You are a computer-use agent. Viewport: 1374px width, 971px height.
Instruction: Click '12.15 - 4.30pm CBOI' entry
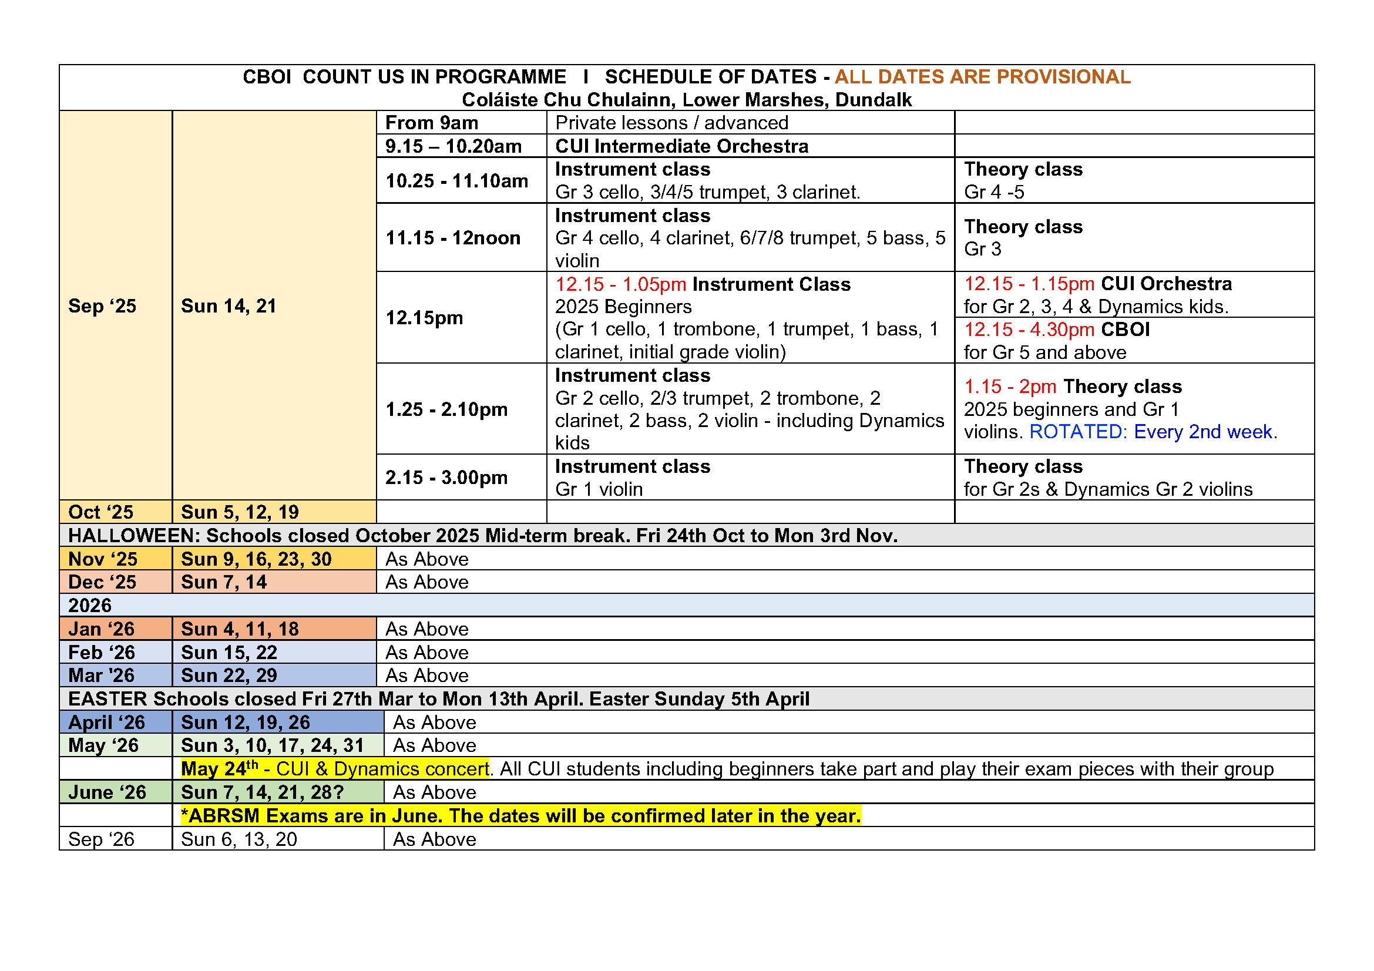(x=1056, y=330)
